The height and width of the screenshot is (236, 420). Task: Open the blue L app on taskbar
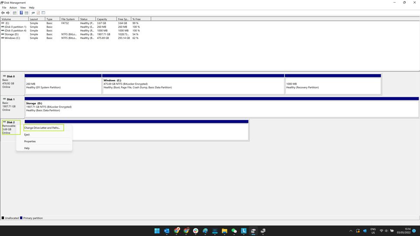click(x=244, y=231)
